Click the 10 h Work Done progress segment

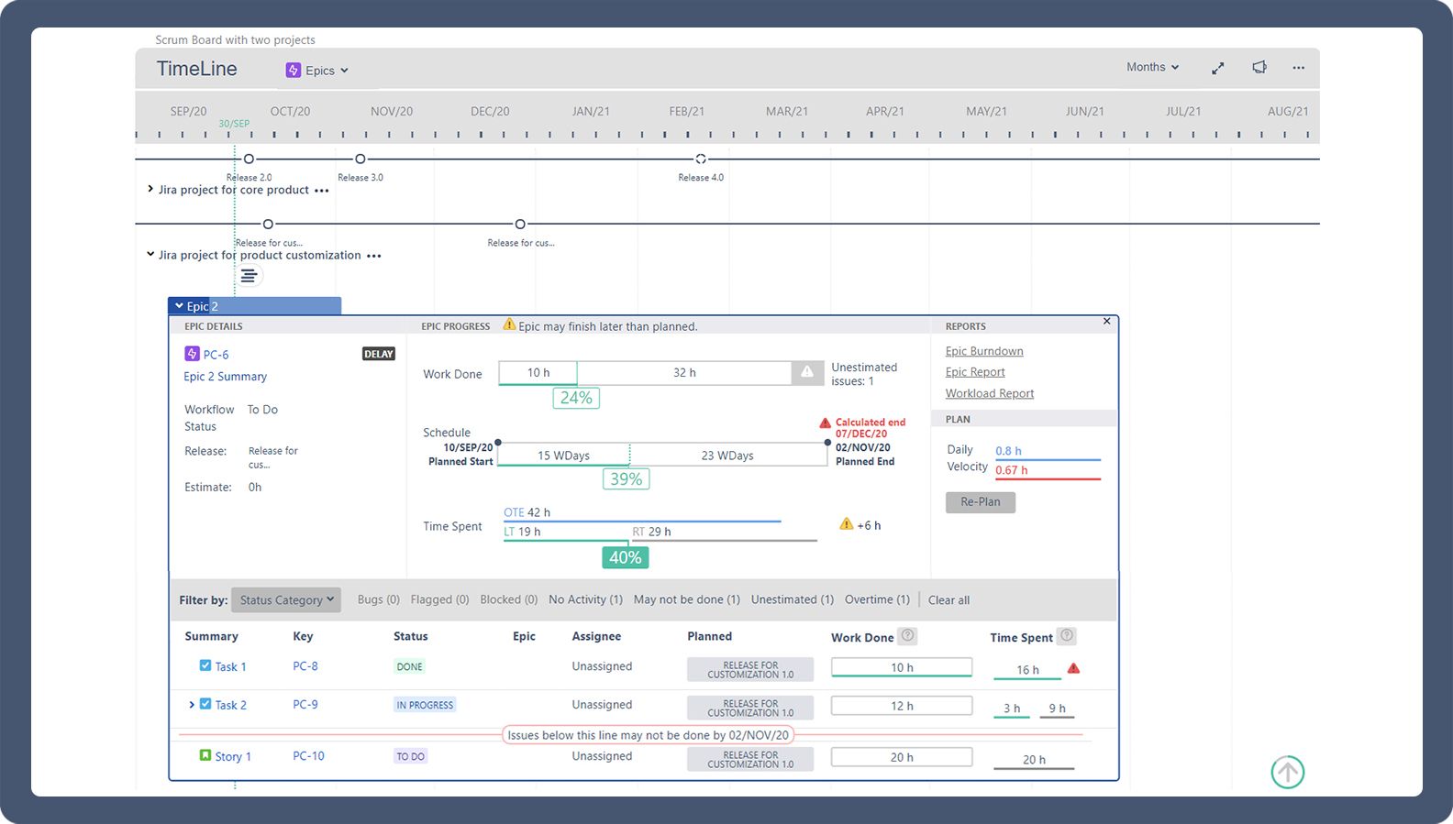(x=538, y=372)
